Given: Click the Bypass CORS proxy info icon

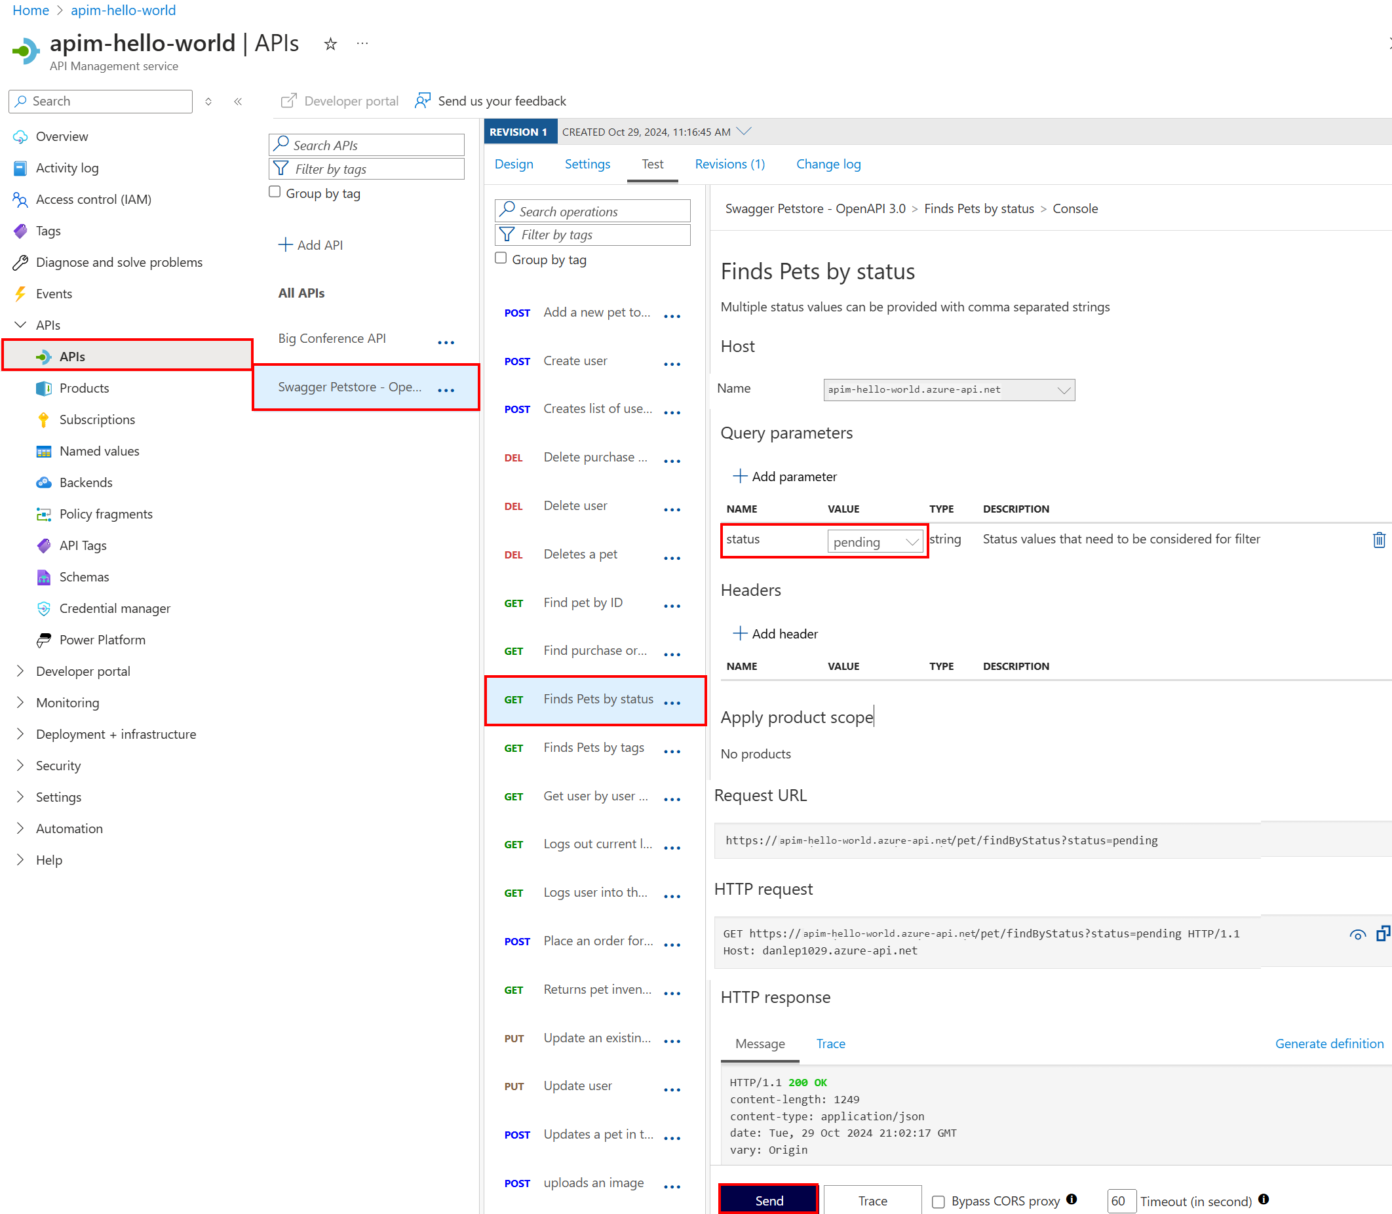Looking at the screenshot, I should point(1071,1199).
